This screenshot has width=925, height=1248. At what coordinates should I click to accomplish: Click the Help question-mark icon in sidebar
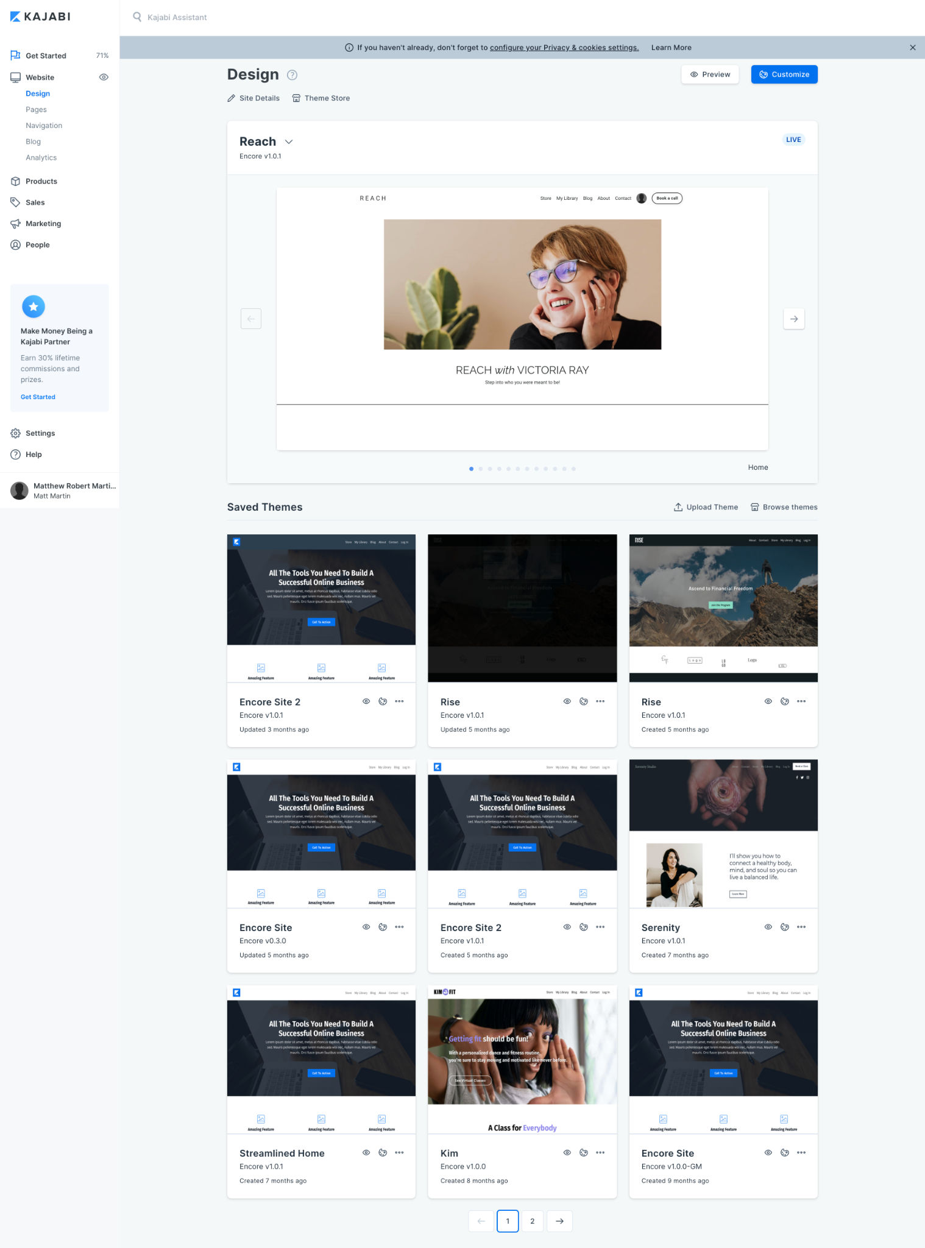[16, 455]
